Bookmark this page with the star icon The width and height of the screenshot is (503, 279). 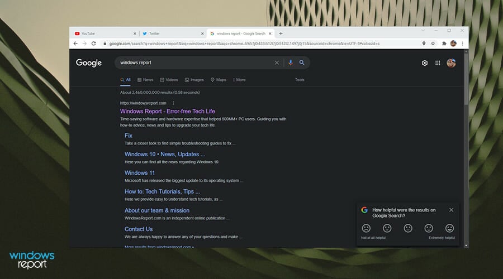pyautogui.click(x=433, y=44)
